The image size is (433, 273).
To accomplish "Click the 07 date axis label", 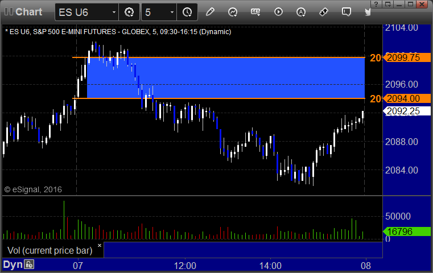I will (x=78, y=266).
